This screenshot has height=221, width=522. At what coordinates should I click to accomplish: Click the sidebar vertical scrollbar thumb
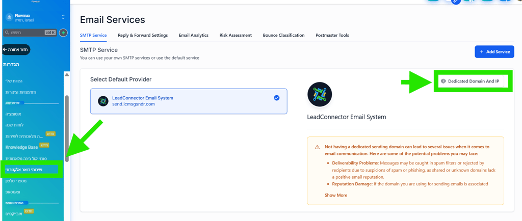pos(67,128)
